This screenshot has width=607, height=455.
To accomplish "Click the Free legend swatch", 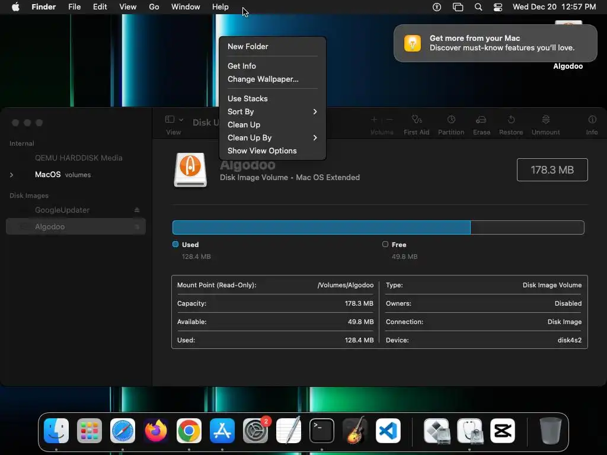I will tap(385, 245).
